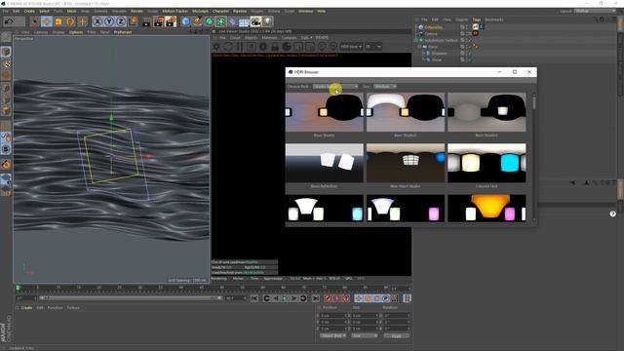Click the Spline pen tool icon
Viewport: 624px width, 351px height.
197,21
